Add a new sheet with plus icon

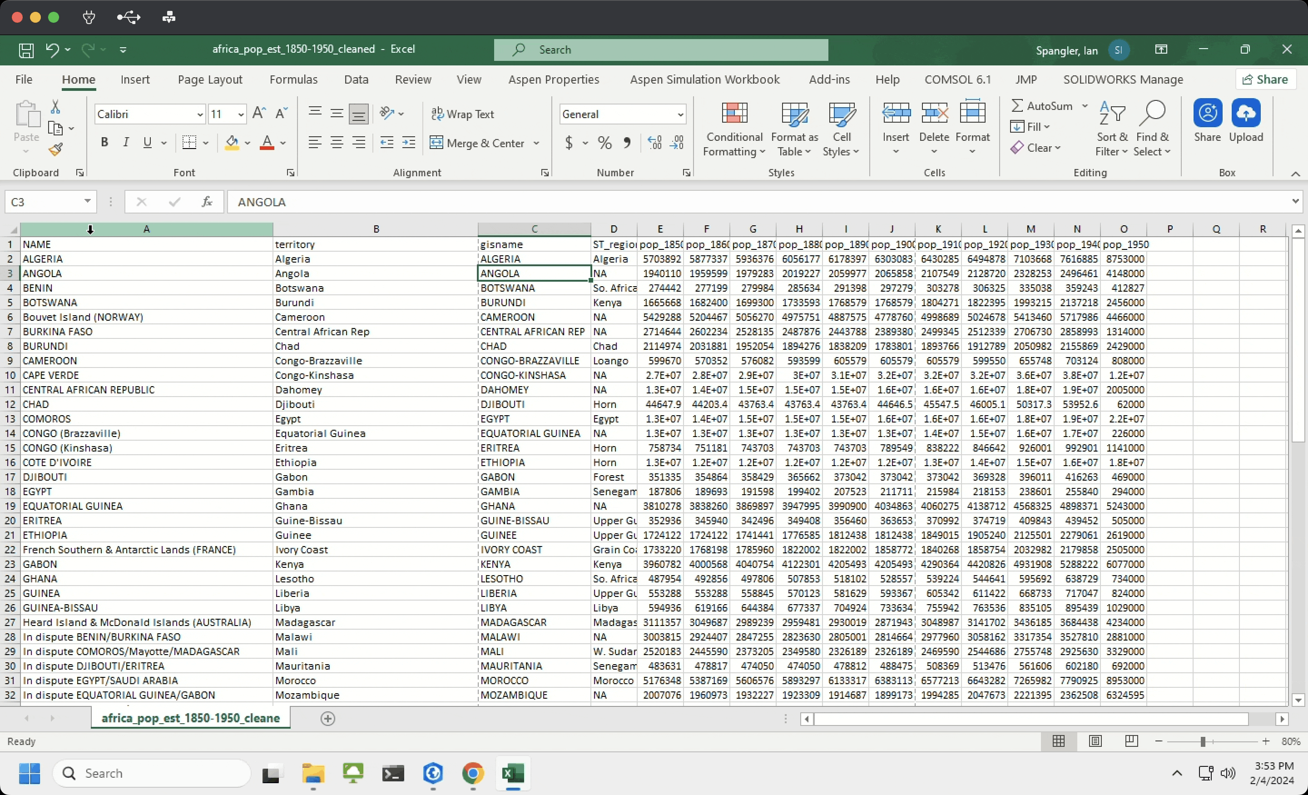(328, 719)
